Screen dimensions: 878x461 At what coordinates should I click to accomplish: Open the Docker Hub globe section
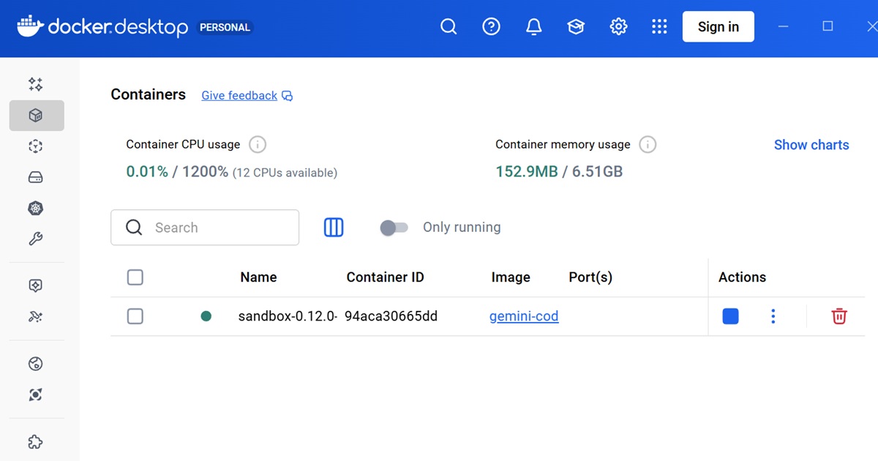coord(34,364)
